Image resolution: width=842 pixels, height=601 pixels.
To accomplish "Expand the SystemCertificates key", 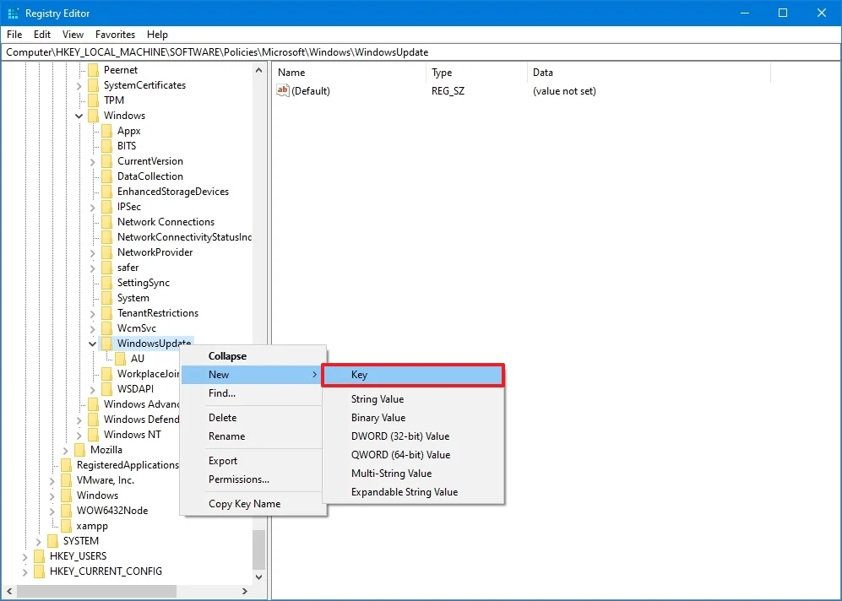I will point(79,86).
